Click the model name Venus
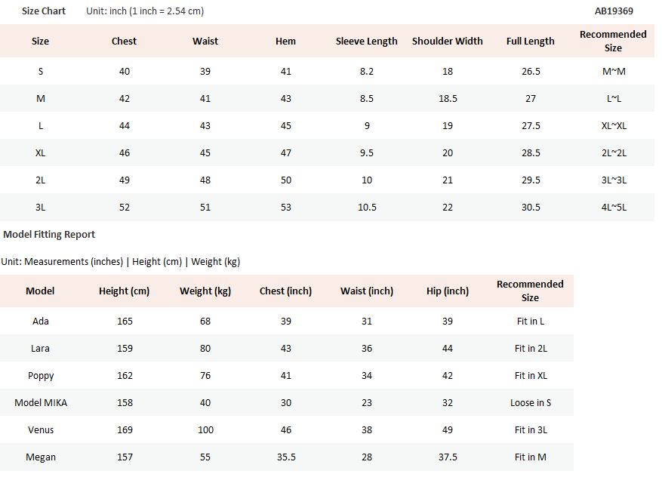 tap(41, 430)
